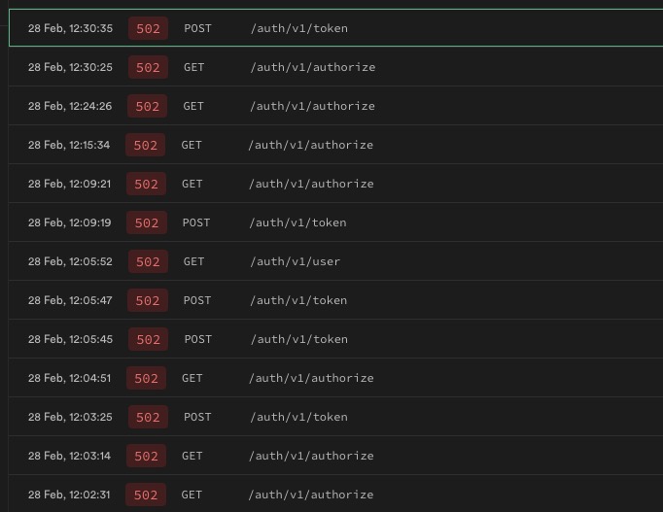Click the 12:09:19 POST token entry
Screen dimensions: 663x512
tap(331, 222)
